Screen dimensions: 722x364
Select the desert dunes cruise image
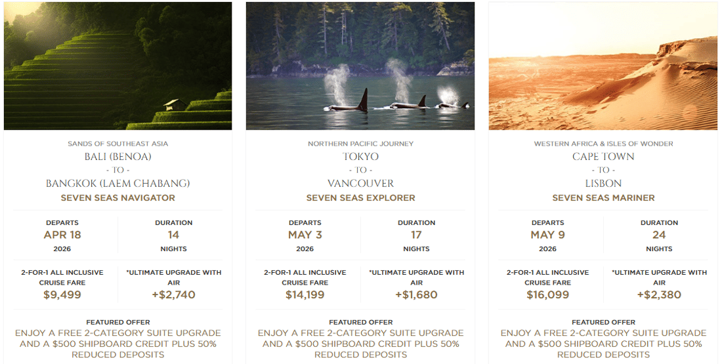(603, 66)
